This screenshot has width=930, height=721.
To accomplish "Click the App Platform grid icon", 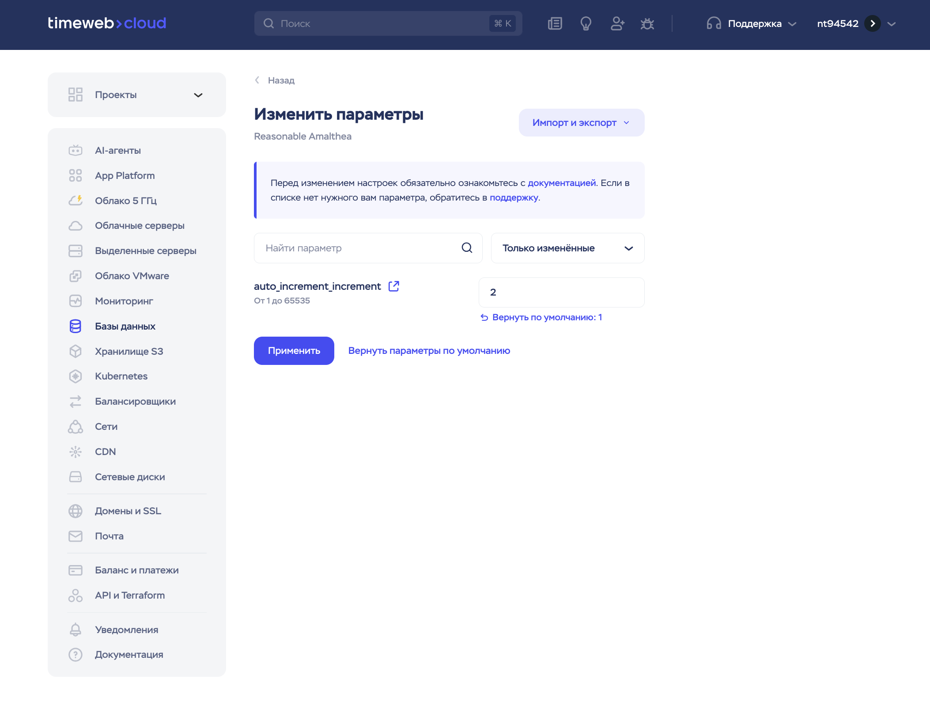I will click(x=76, y=175).
